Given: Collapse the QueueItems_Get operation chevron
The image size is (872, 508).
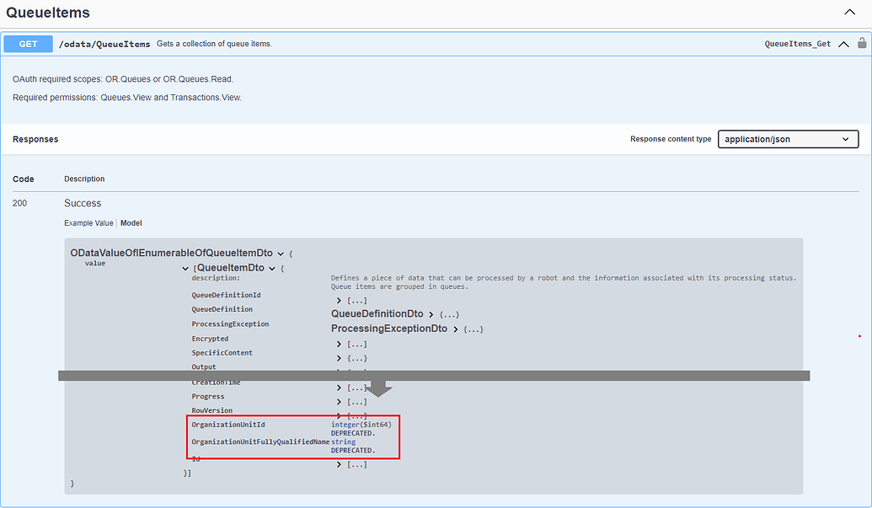Looking at the screenshot, I should pyautogui.click(x=843, y=44).
